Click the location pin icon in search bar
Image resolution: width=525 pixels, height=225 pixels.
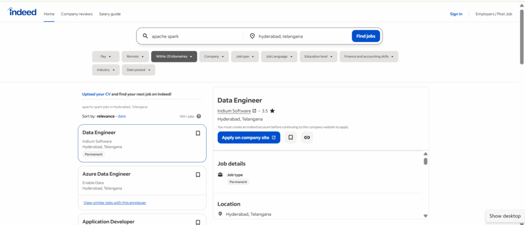252,36
